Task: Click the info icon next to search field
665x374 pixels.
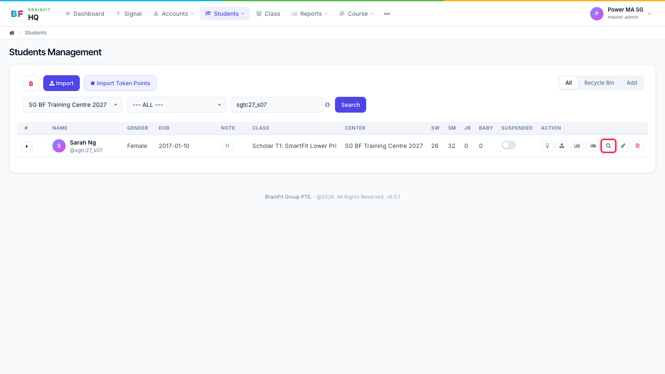Action: [x=328, y=105]
